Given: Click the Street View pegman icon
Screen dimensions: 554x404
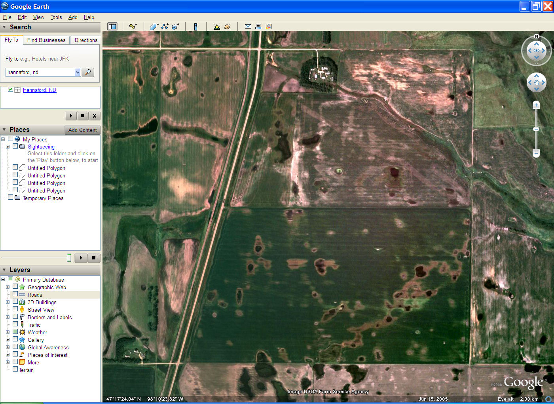Looking at the screenshot, I should click(x=22, y=310).
